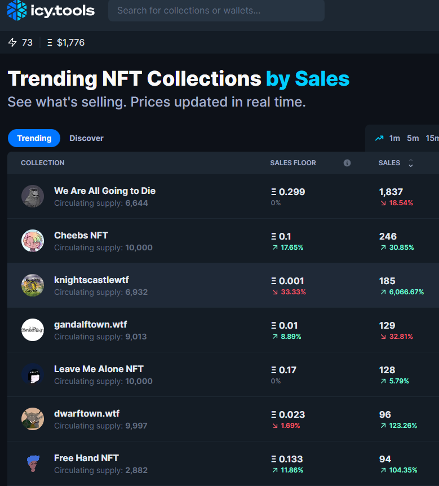
Task: Click Circulating supply: 2,882 text
Action: click(101, 471)
